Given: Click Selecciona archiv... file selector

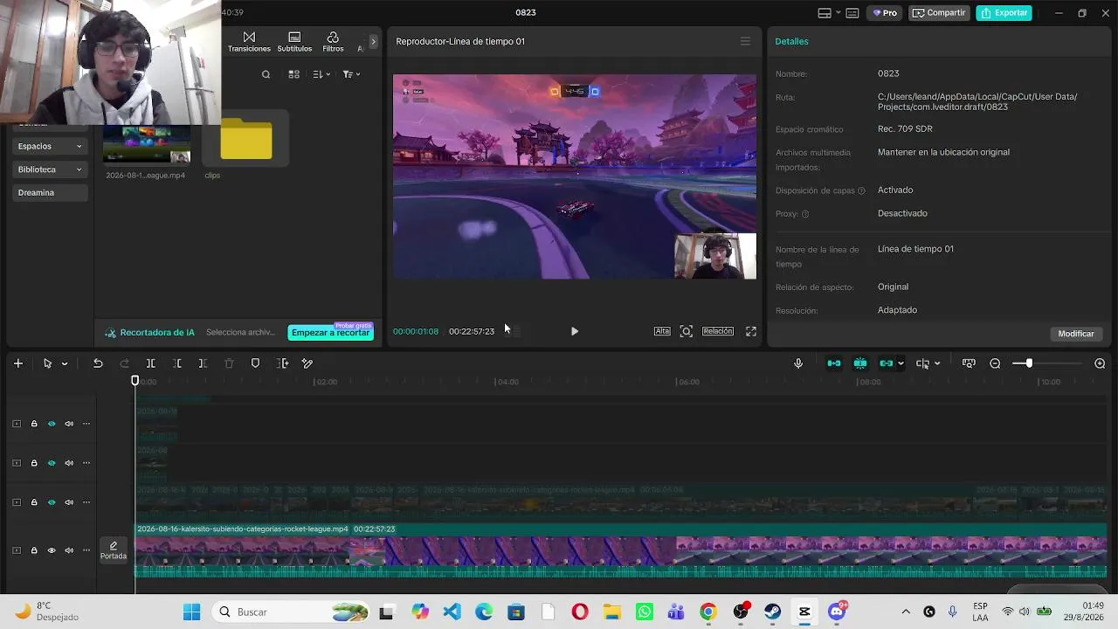Looking at the screenshot, I should [x=240, y=333].
